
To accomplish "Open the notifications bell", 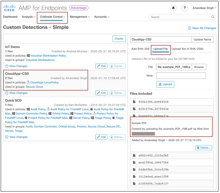I will coord(173,8).
